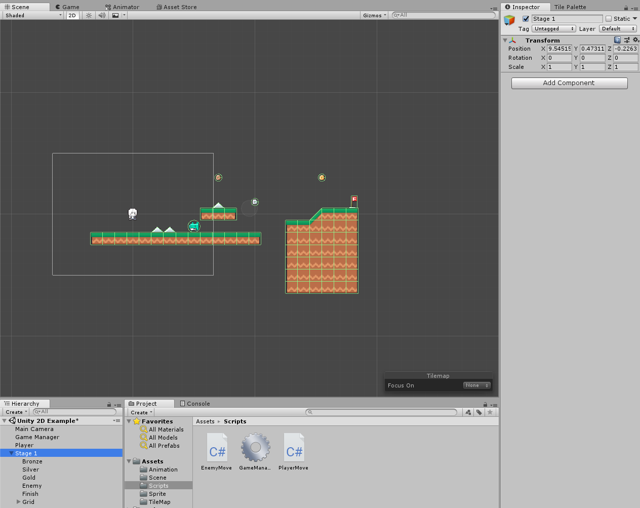The height and width of the screenshot is (508, 640).
Task: Open the Shaded draw mode dropdown
Action: click(33, 15)
